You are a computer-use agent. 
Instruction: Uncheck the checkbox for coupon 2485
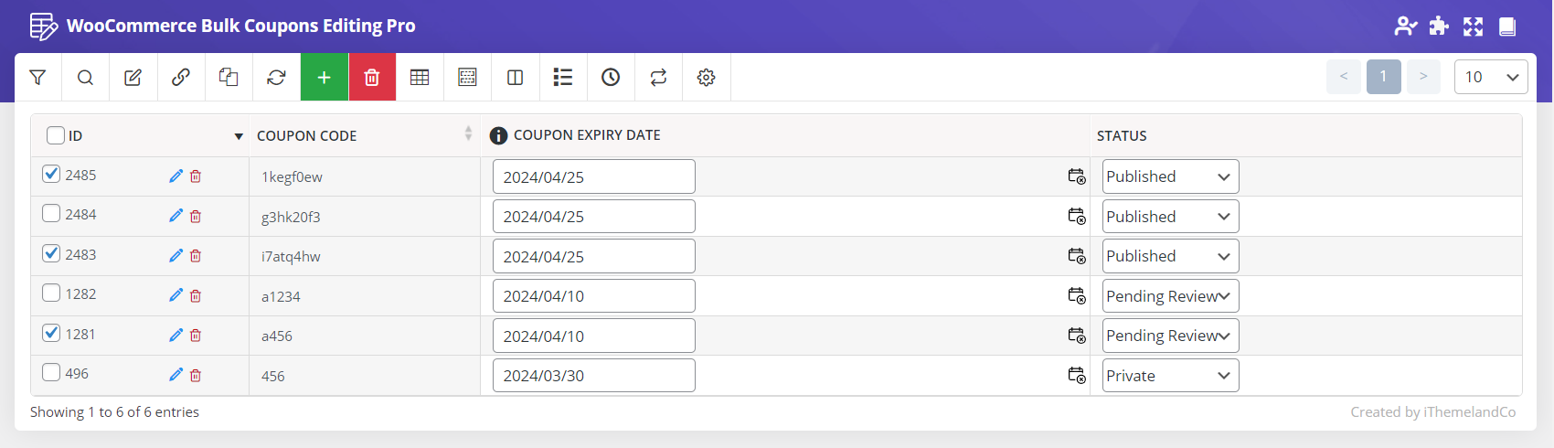[51, 174]
